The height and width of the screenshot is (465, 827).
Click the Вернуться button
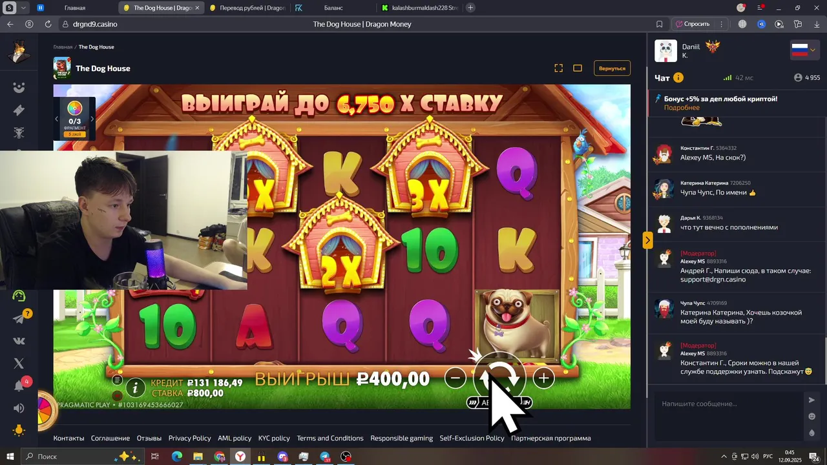pos(612,68)
